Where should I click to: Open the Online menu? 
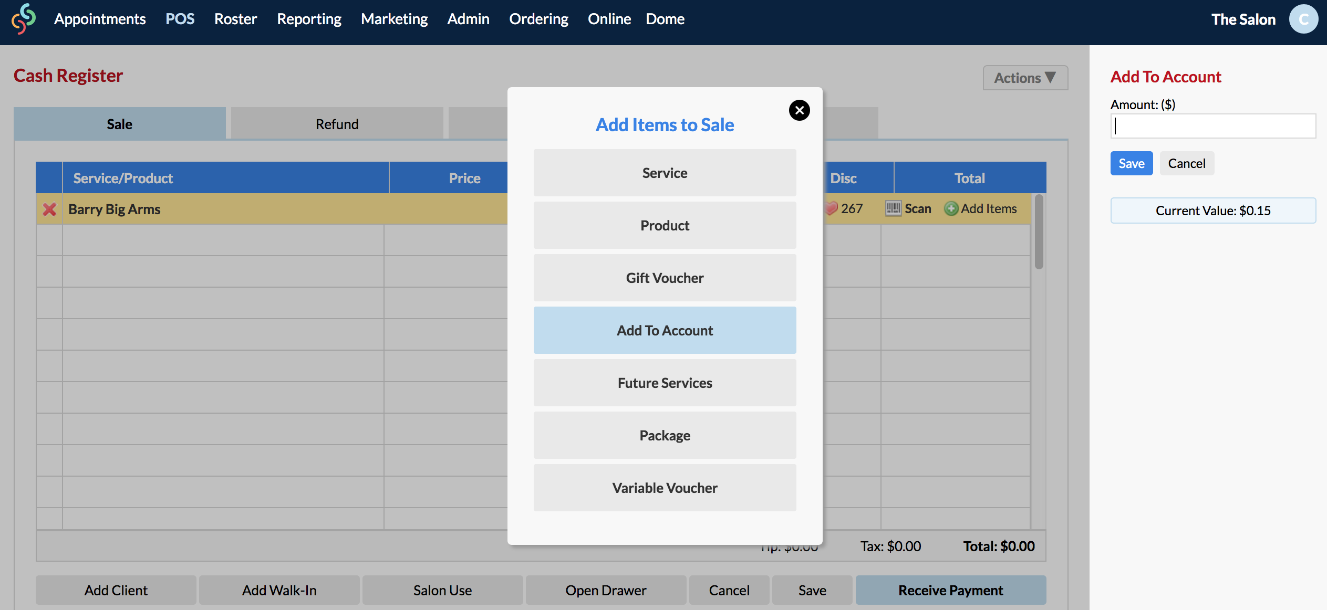coord(609,19)
